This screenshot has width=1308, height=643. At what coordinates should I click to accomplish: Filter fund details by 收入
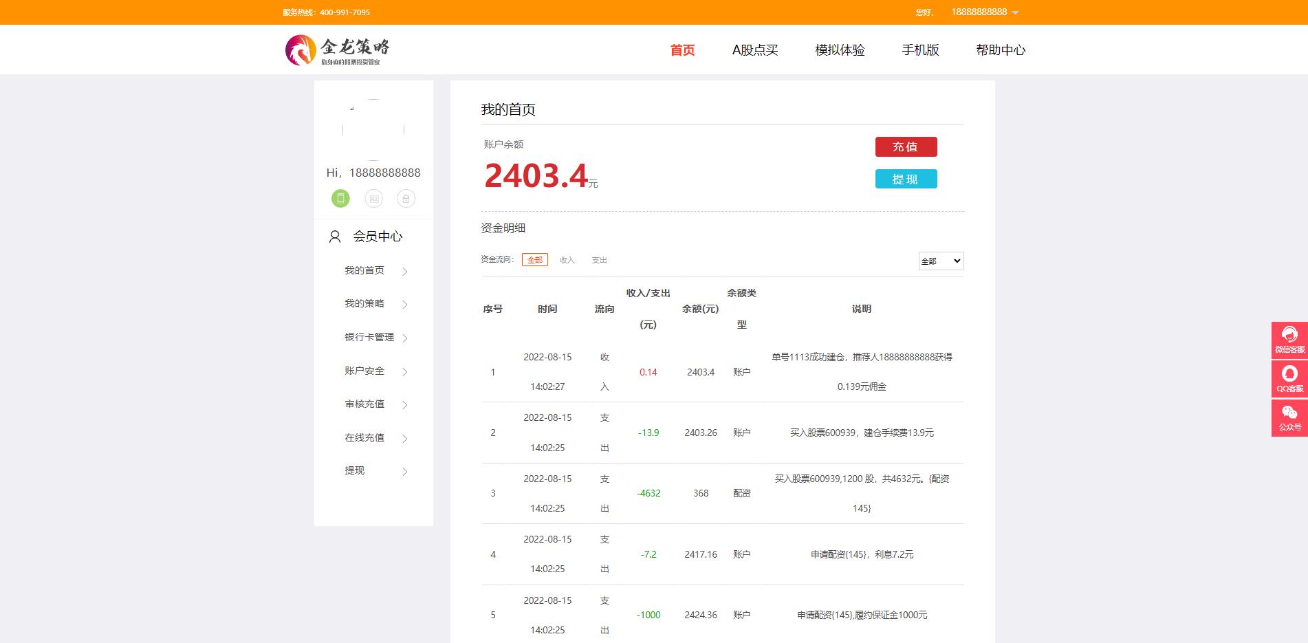[567, 260]
